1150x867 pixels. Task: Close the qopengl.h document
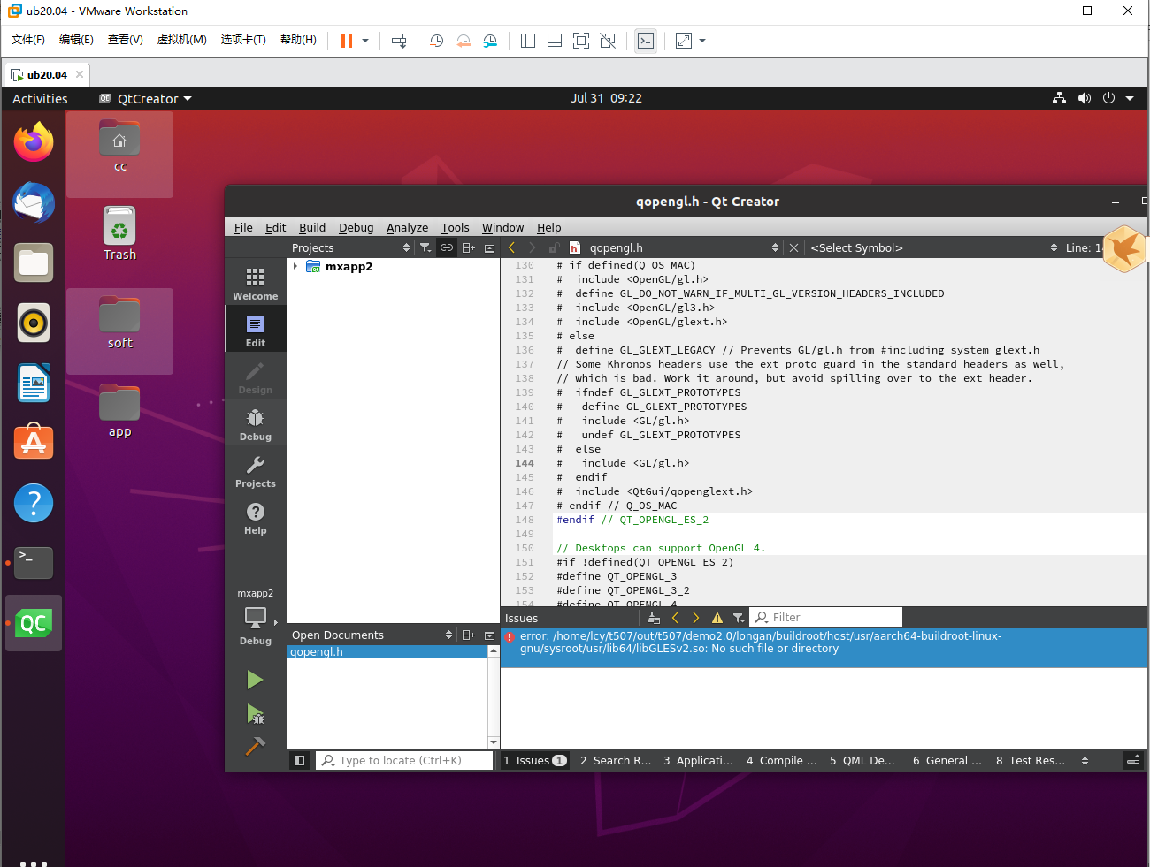(793, 247)
